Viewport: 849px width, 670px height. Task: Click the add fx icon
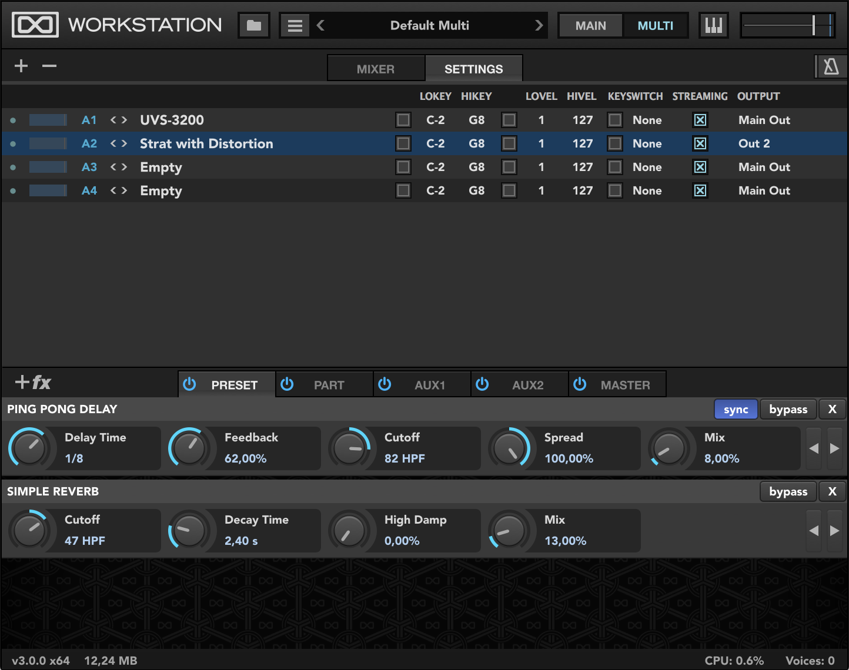tap(33, 383)
